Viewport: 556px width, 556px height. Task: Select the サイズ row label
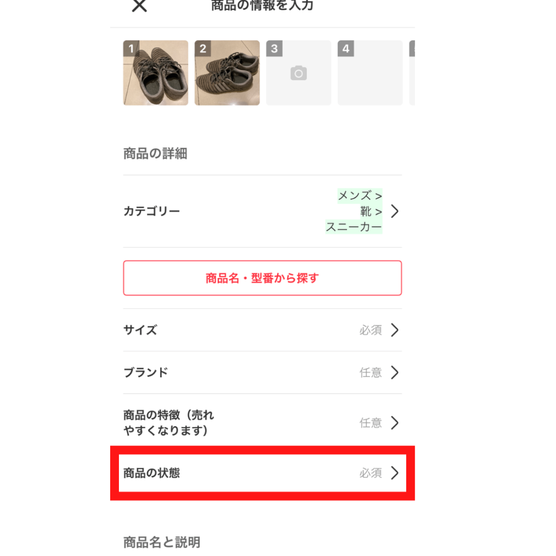[x=140, y=330]
